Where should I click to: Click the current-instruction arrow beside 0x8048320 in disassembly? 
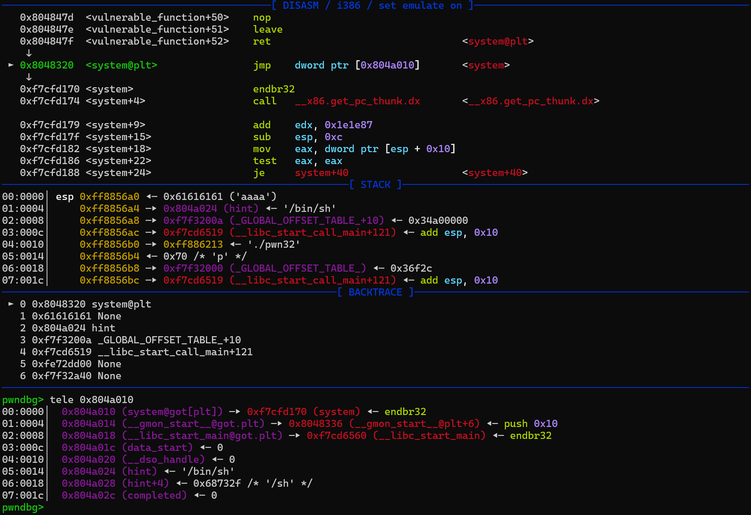click(x=11, y=65)
